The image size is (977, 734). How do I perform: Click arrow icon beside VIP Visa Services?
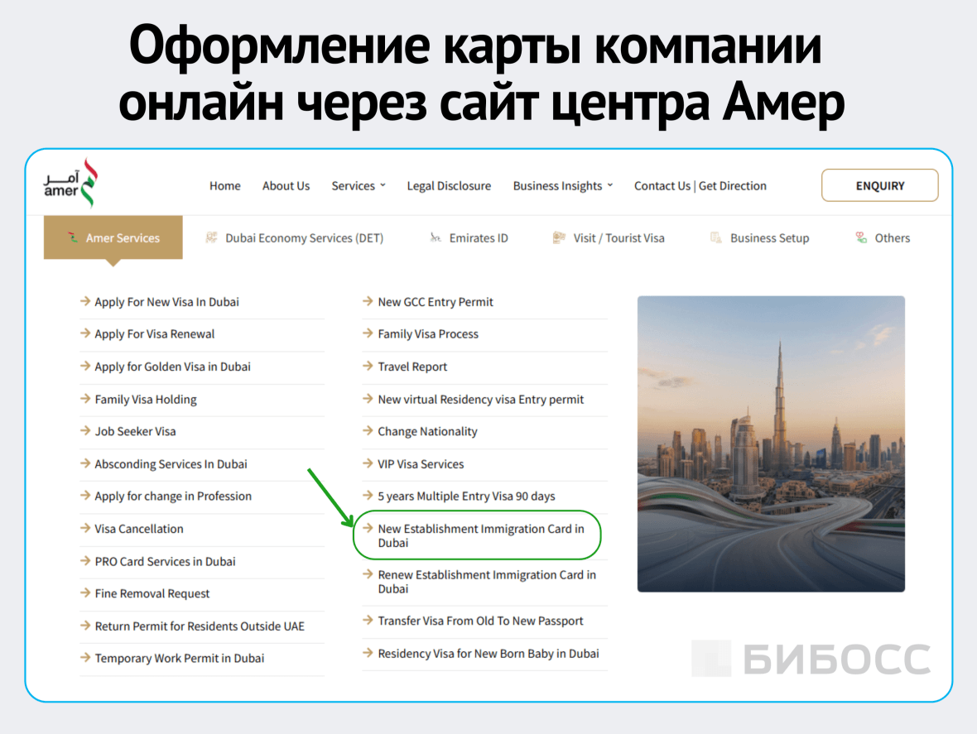[x=368, y=463]
